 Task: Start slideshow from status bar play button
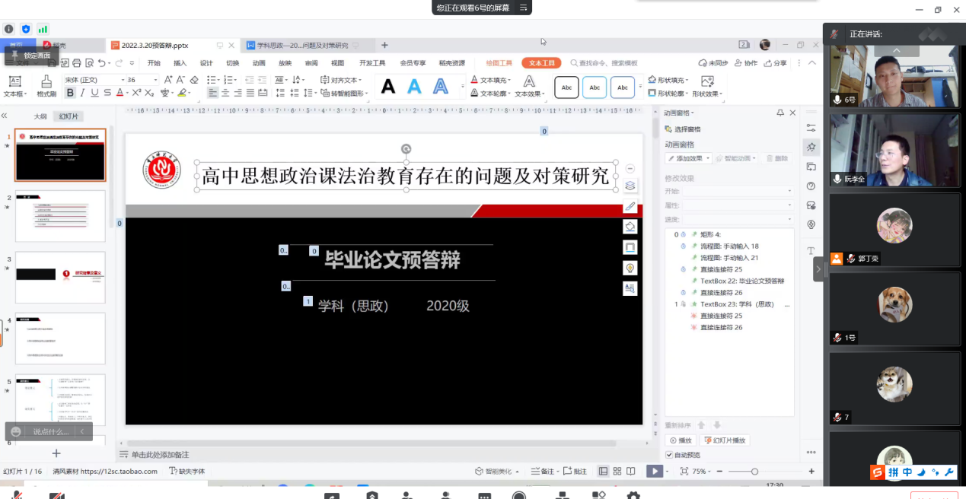654,472
